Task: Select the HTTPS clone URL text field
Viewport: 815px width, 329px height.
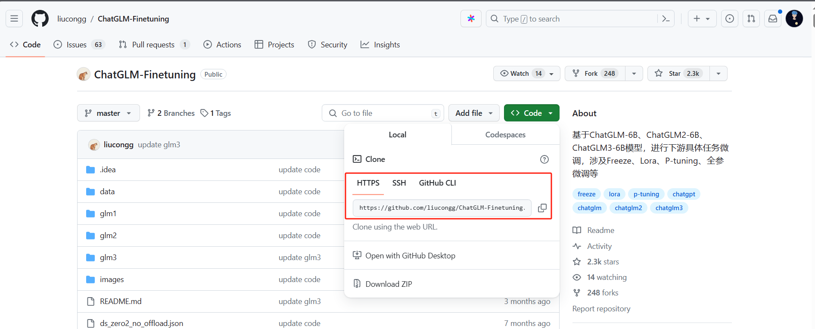Action: 442,208
